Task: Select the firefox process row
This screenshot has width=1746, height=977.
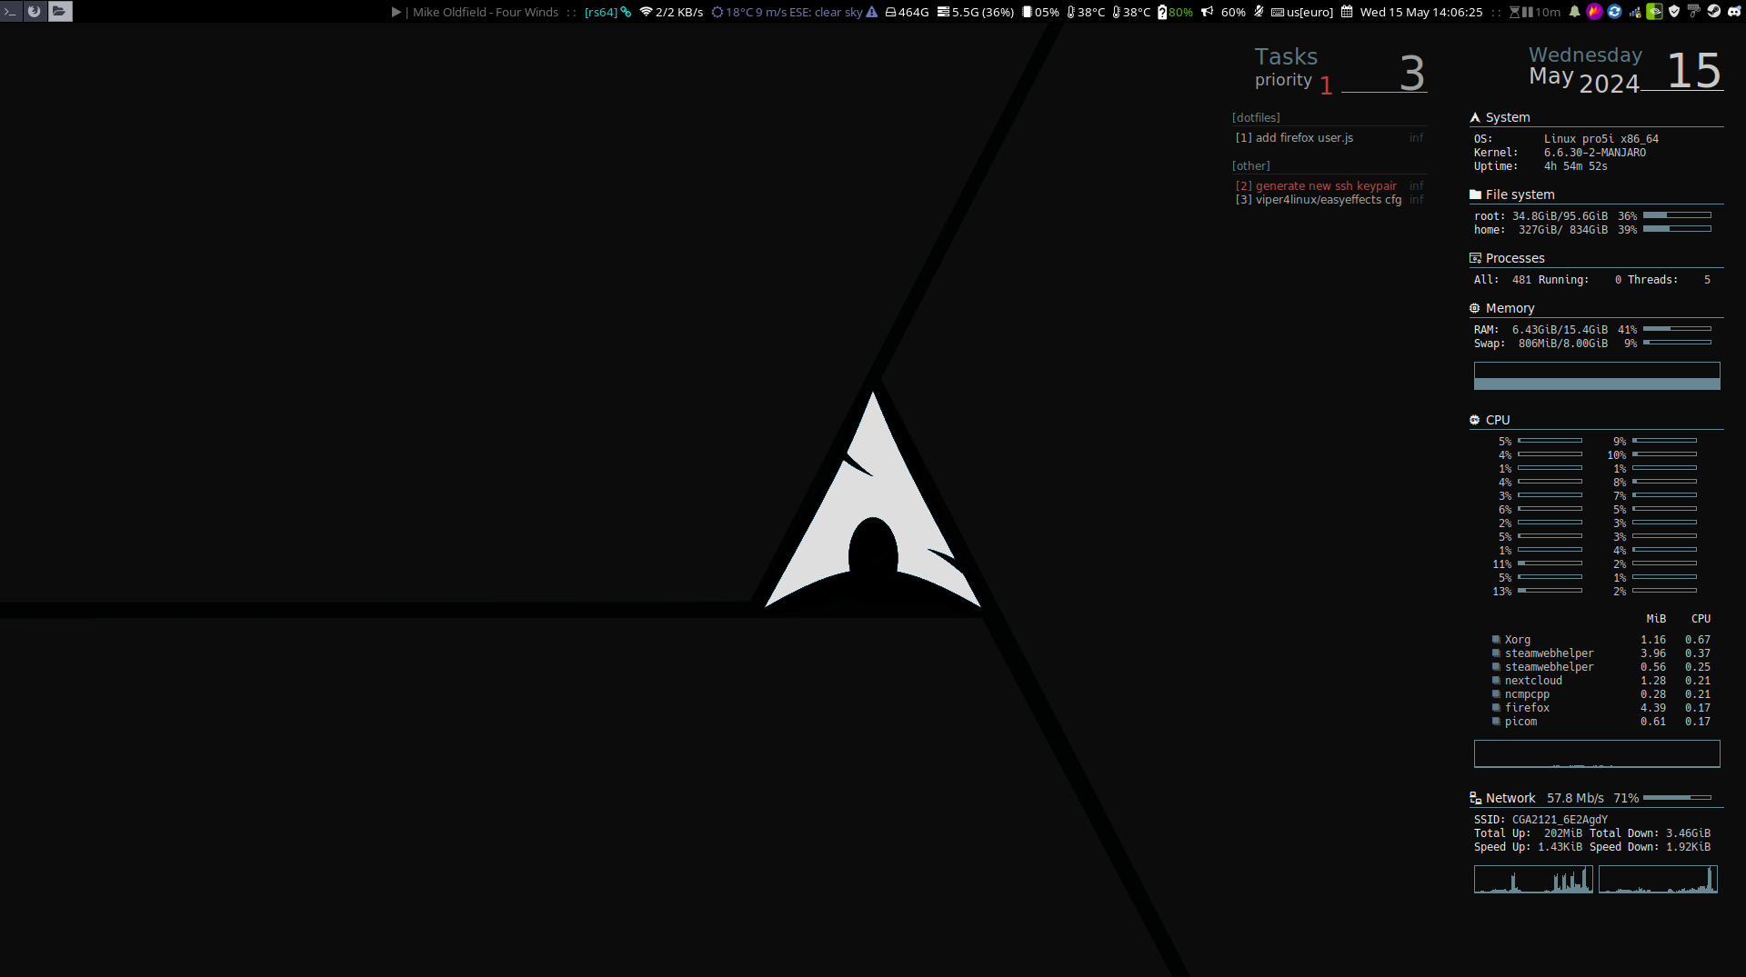Action: click(1600, 708)
